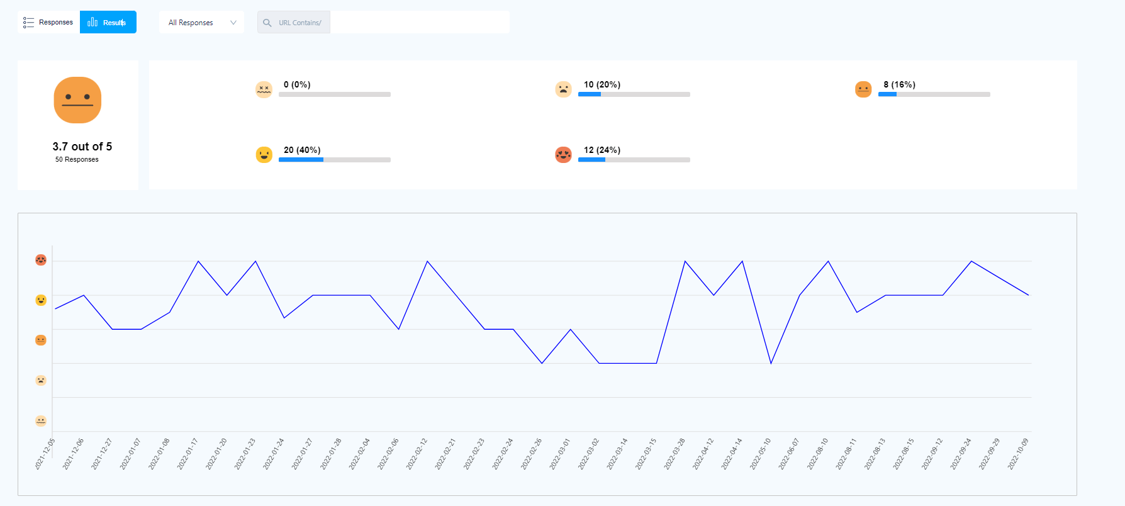The image size is (1125, 506).
Task: Click the happy face emoji at 20 (40%)
Action: (264, 155)
